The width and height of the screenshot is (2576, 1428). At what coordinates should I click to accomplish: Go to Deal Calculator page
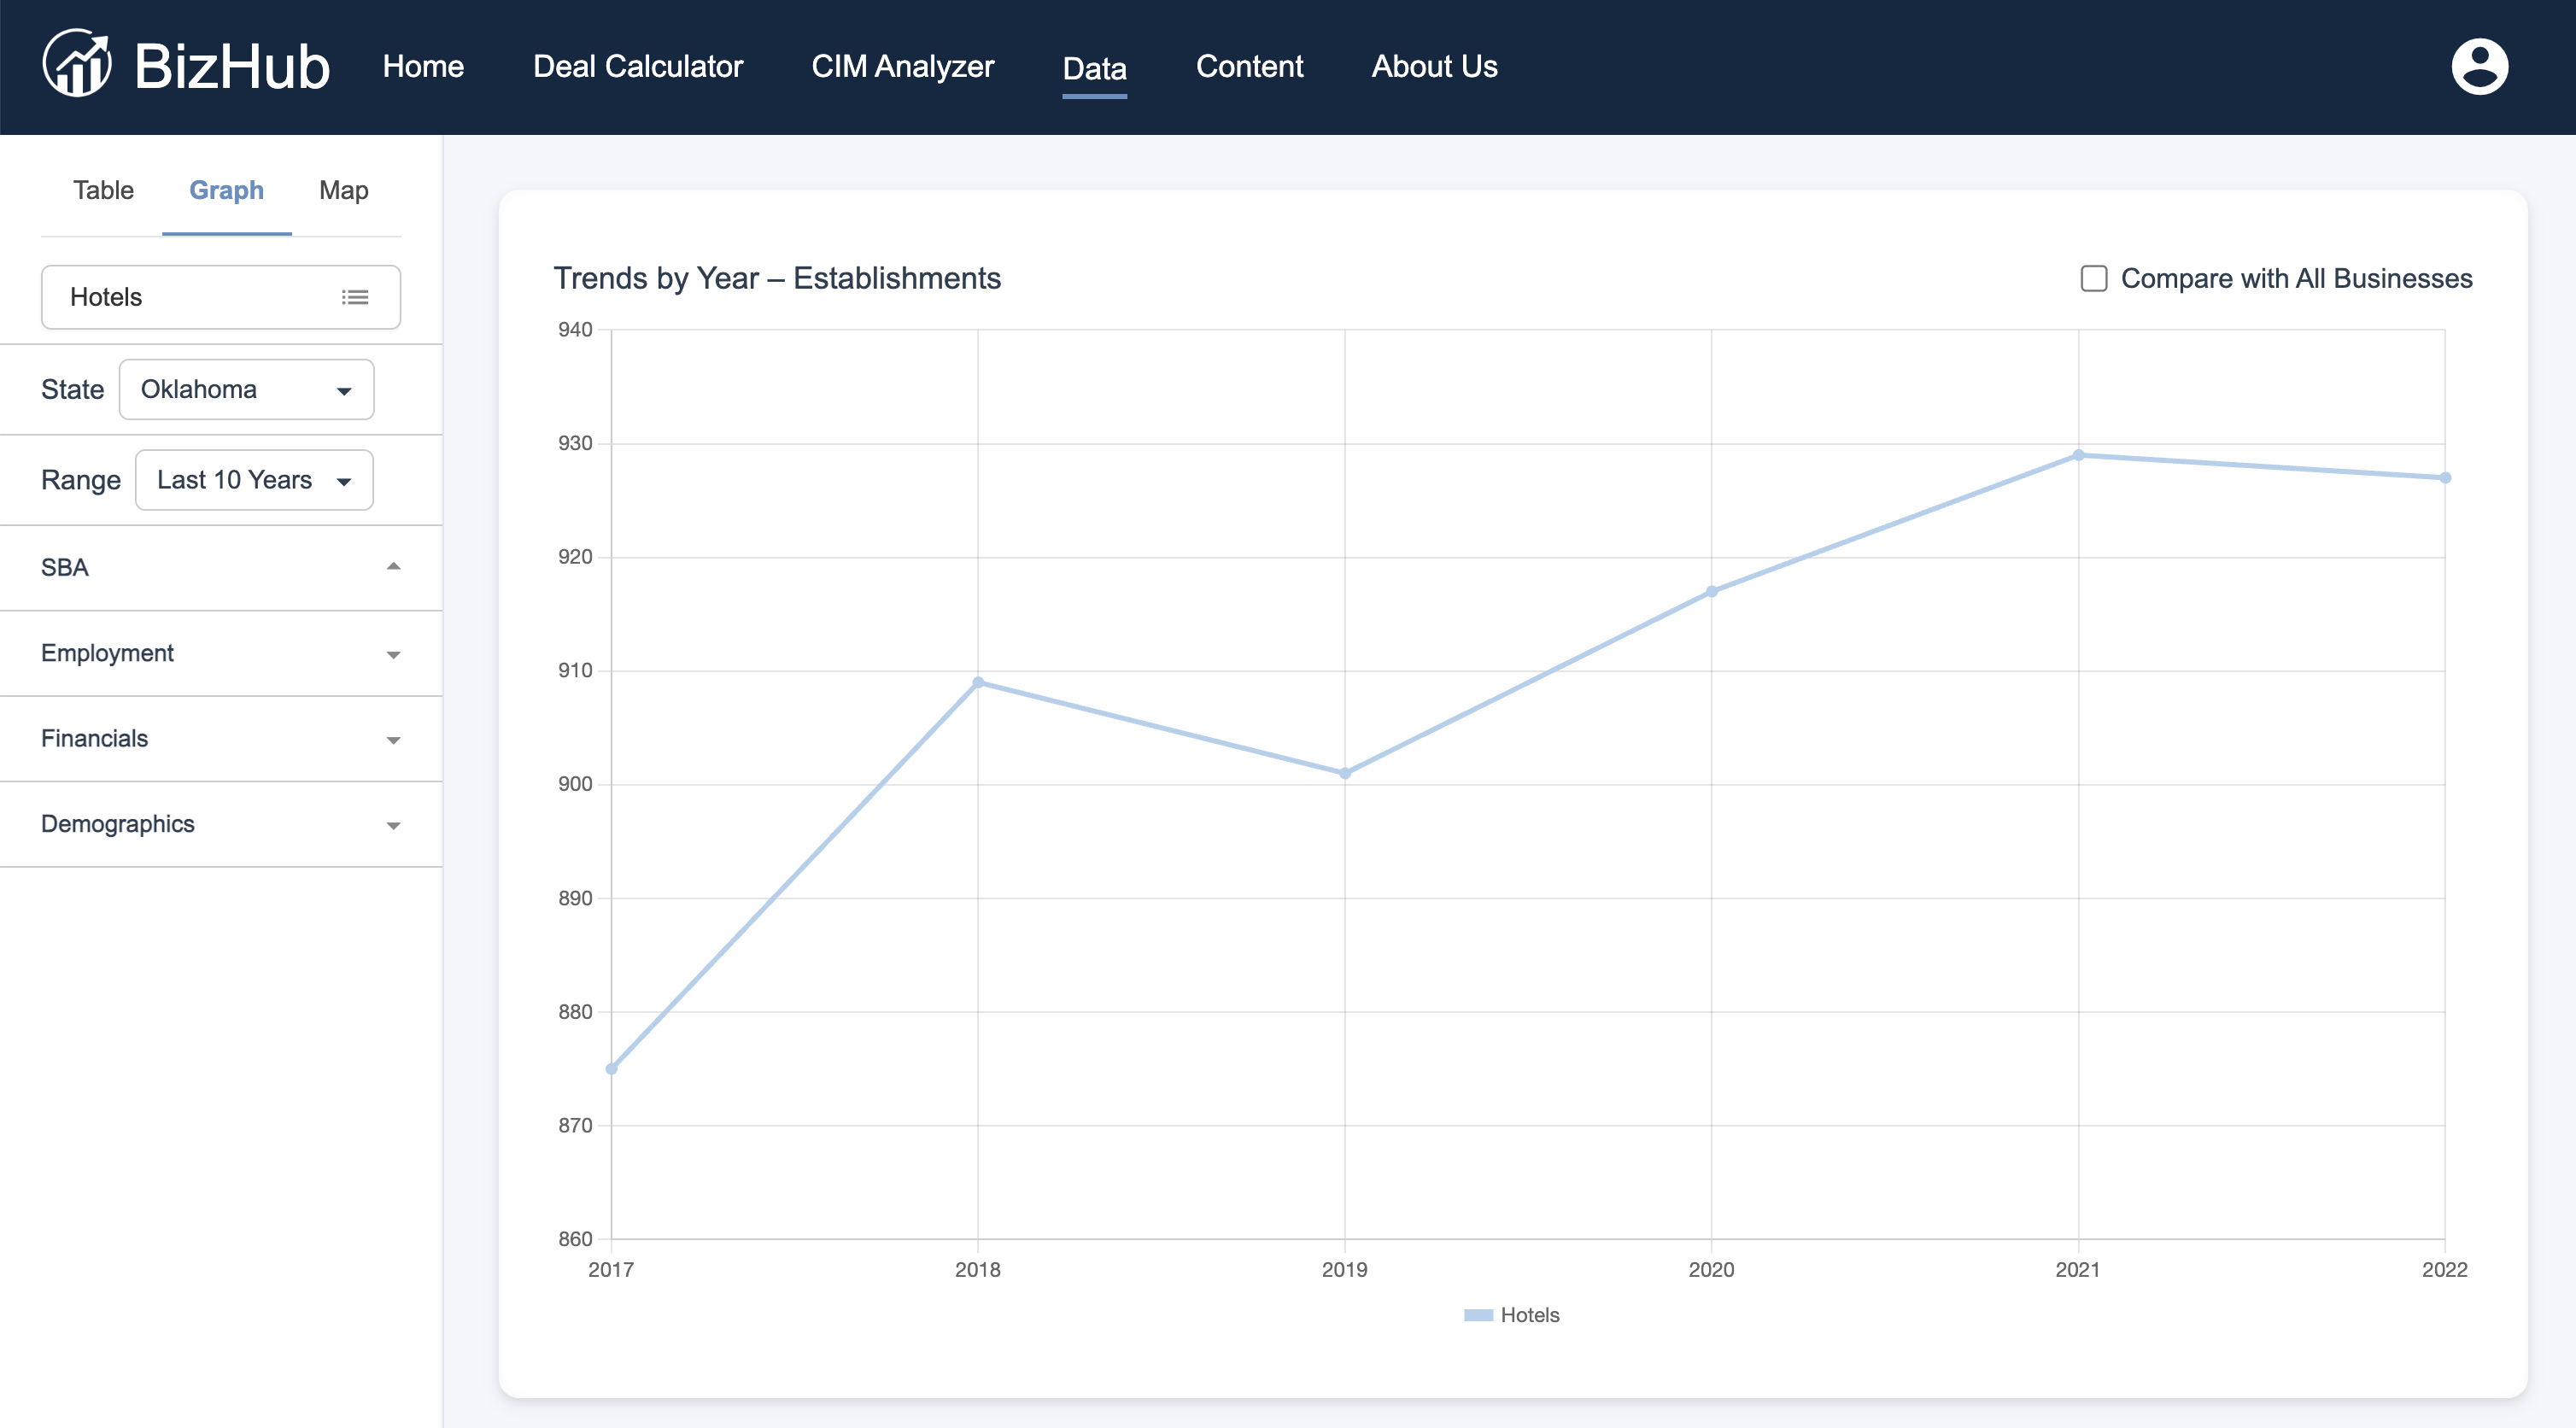point(638,66)
